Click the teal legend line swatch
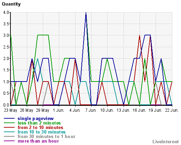The image size is (181, 145). pyautogui.click(x=9, y=132)
